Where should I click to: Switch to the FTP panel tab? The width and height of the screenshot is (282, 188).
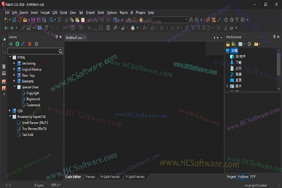click(253, 177)
